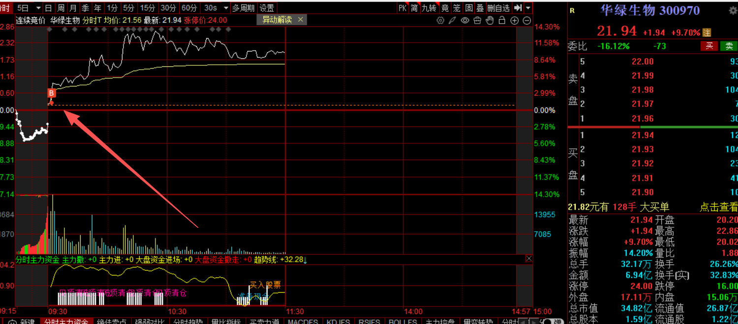Close the 分时主力资金 indicator panel
The image size is (738, 324).
(x=529, y=259)
